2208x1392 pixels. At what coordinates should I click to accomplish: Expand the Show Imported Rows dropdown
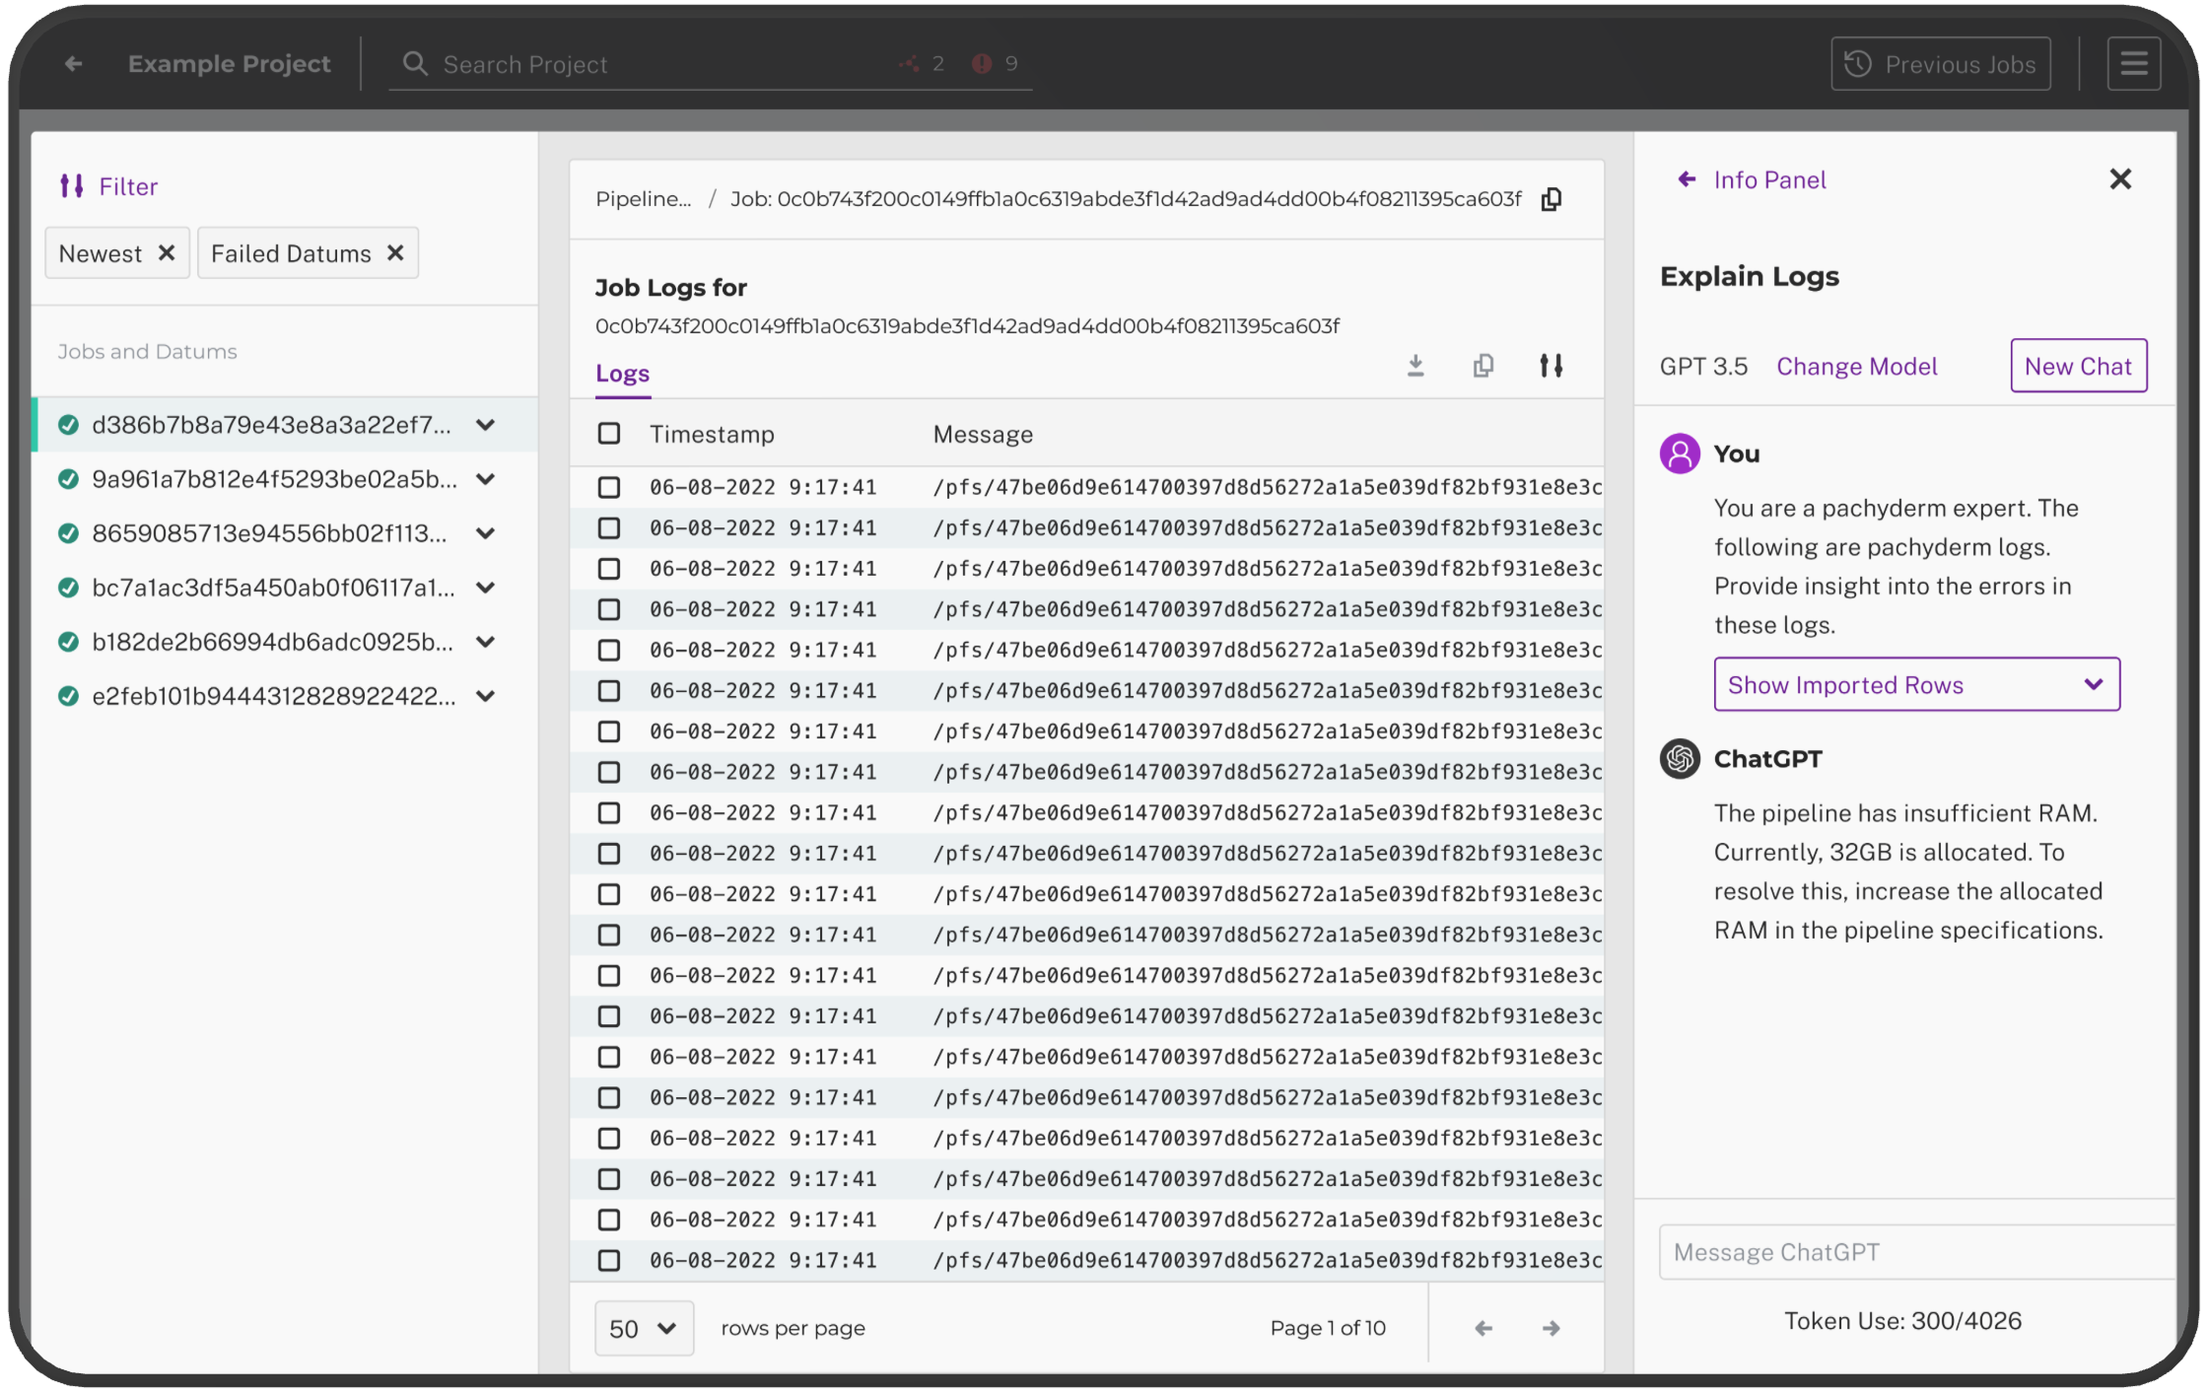pos(1916,684)
